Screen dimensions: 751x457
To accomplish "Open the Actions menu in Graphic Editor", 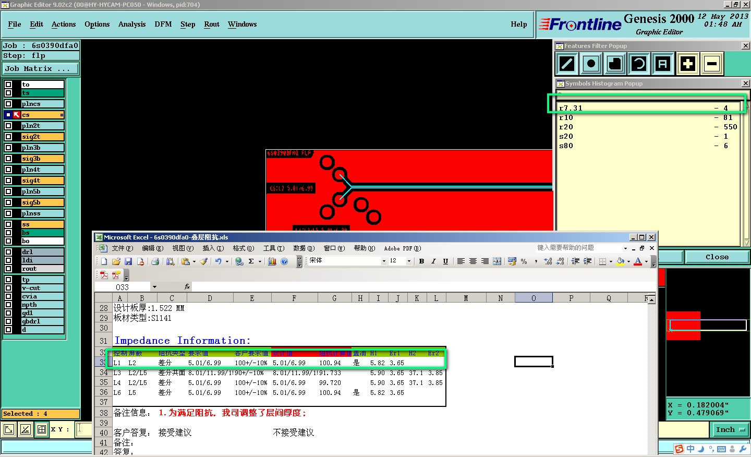I will [x=64, y=25].
